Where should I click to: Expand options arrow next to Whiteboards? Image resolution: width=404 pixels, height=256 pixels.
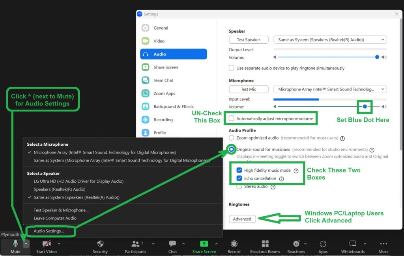365,243
